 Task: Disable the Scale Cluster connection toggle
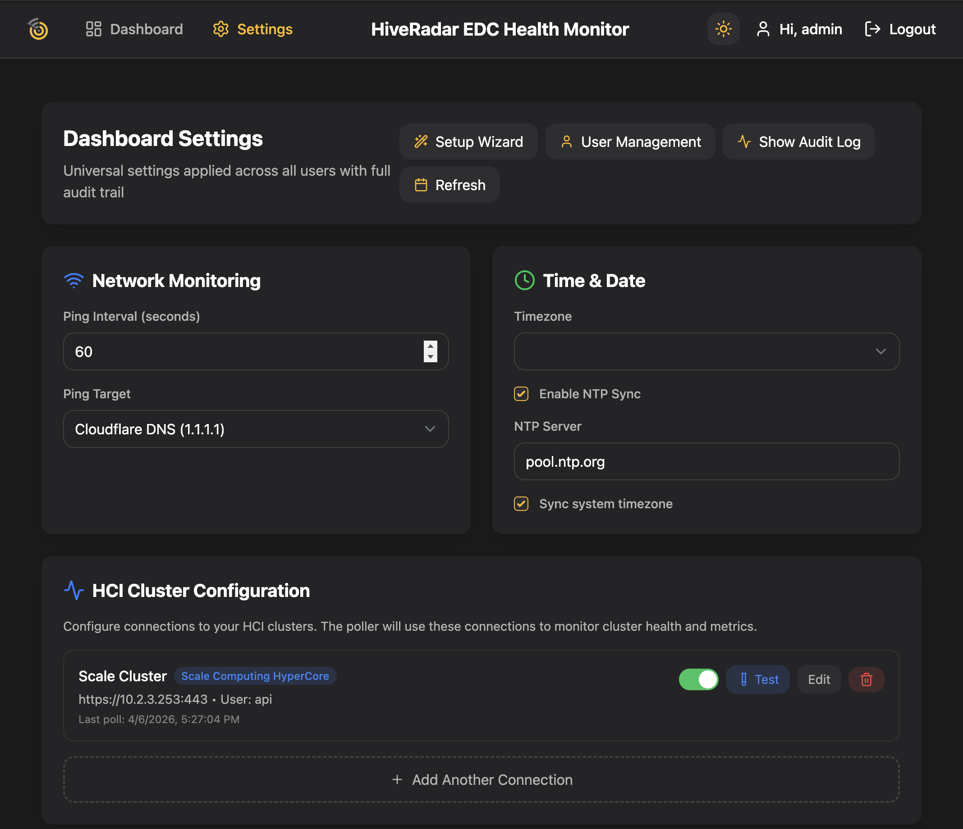click(698, 679)
